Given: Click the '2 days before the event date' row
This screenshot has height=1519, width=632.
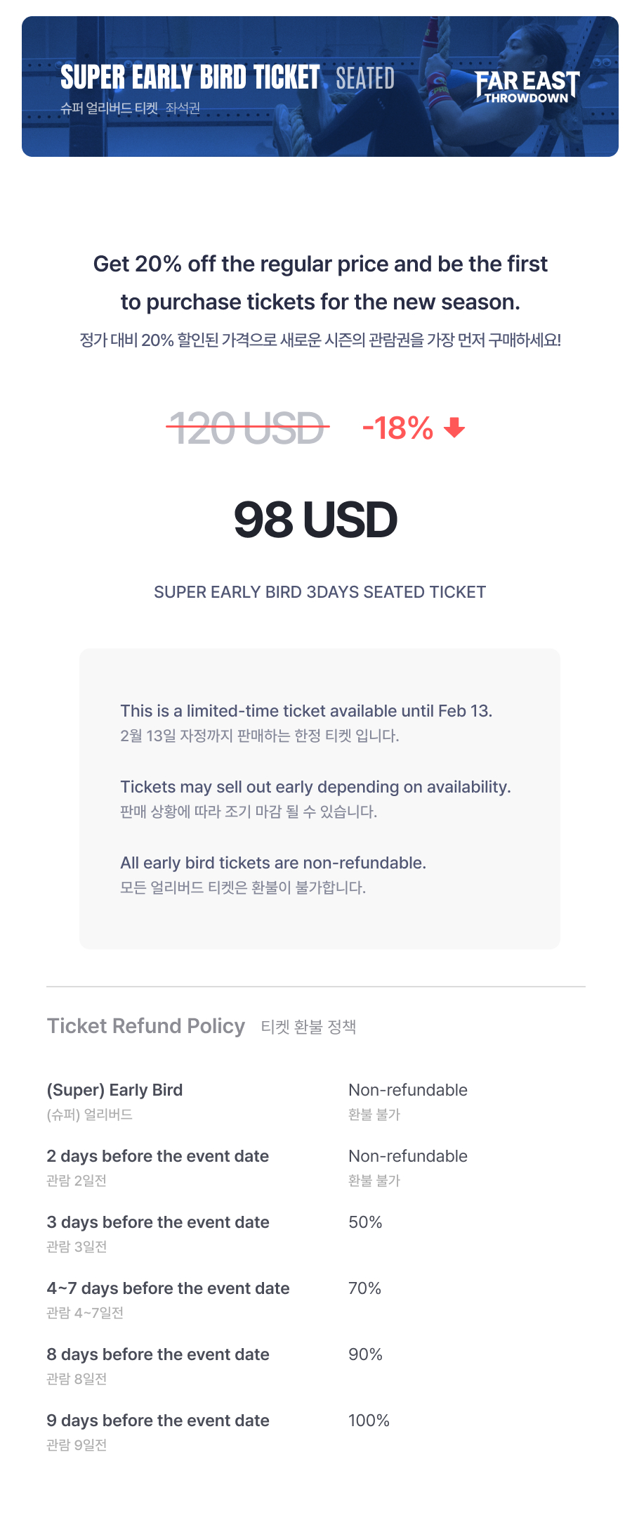Looking at the screenshot, I should coord(158,1156).
